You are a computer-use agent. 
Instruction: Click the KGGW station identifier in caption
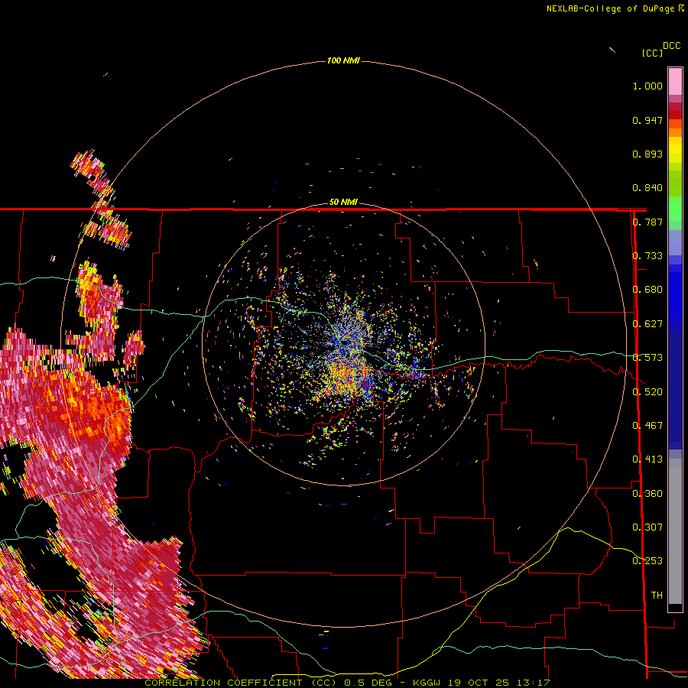(x=425, y=683)
